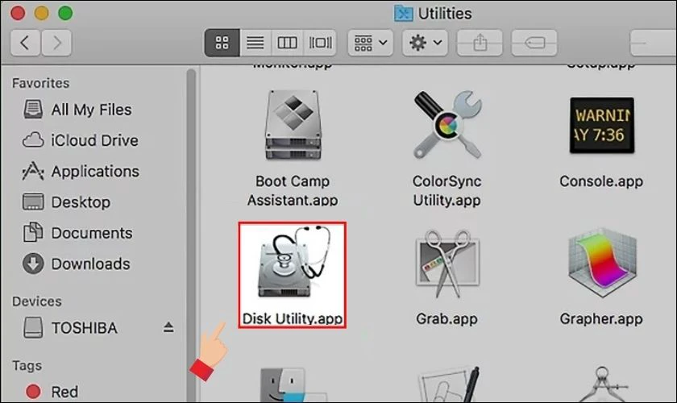The width and height of the screenshot is (677, 403).
Task: Select the Grab app scissors icon
Action: [447, 264]
